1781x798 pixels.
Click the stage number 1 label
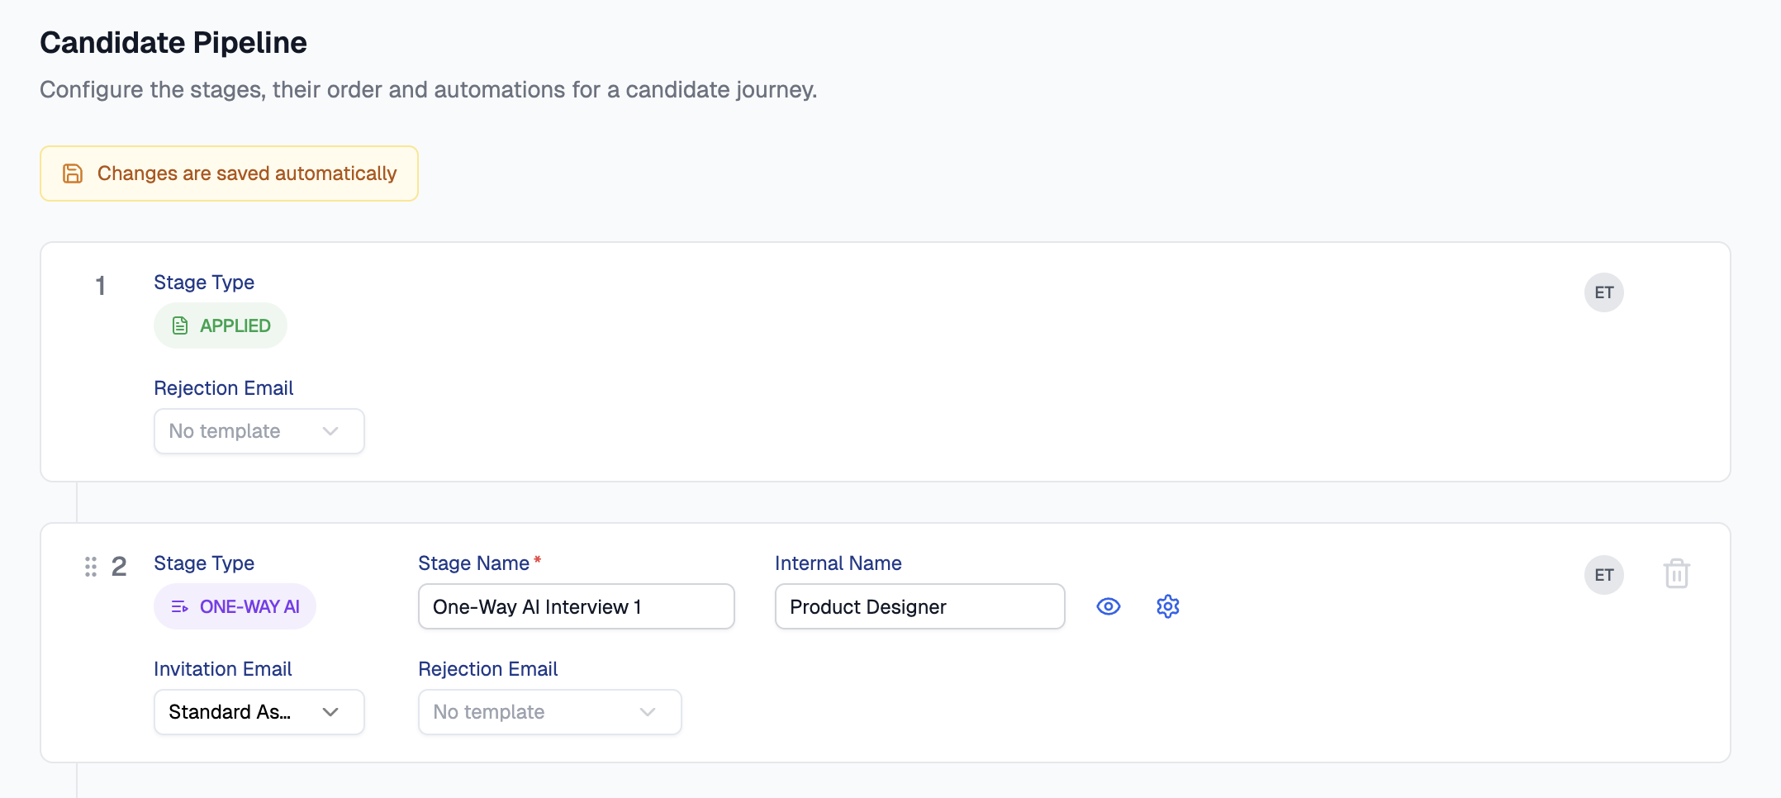pos(100,286)
